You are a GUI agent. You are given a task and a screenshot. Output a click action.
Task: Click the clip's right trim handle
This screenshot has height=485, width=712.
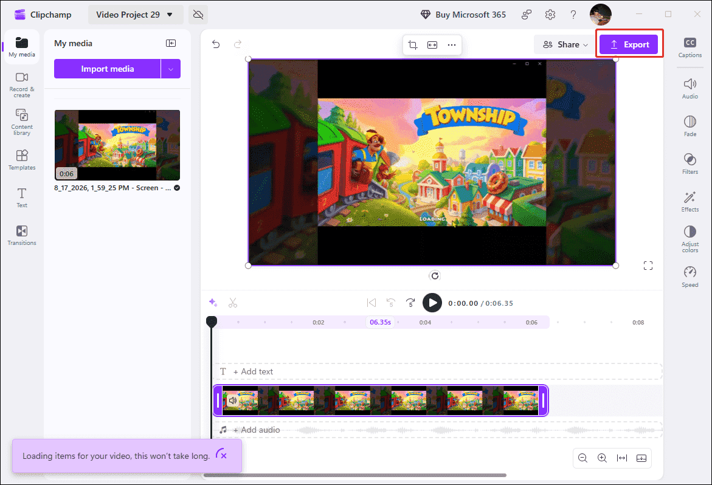pos(543,401)
